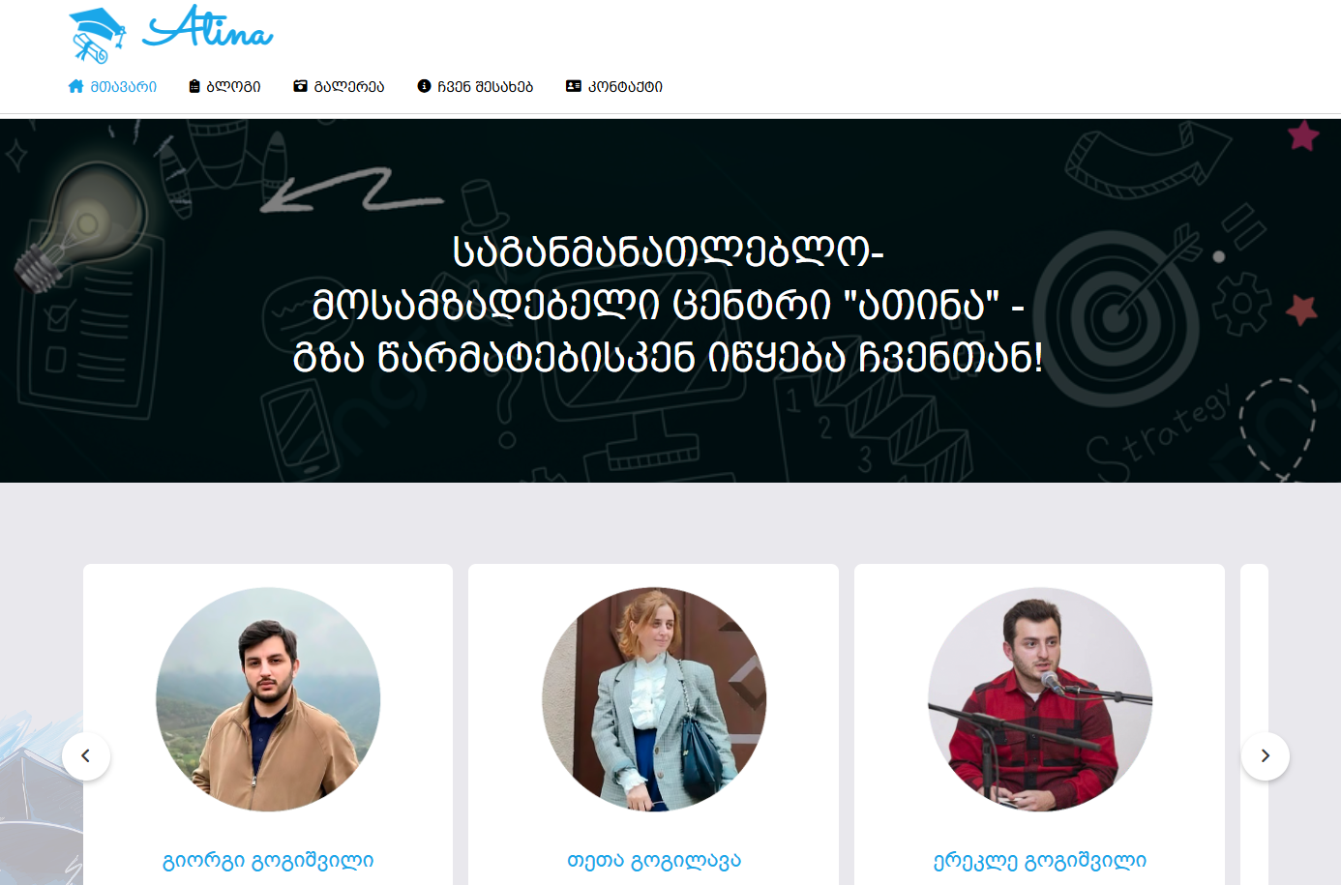Open ერეკლე გოგიშვილი name link
This screenshot has height=885, width=1341.
tap(1040, 860)
